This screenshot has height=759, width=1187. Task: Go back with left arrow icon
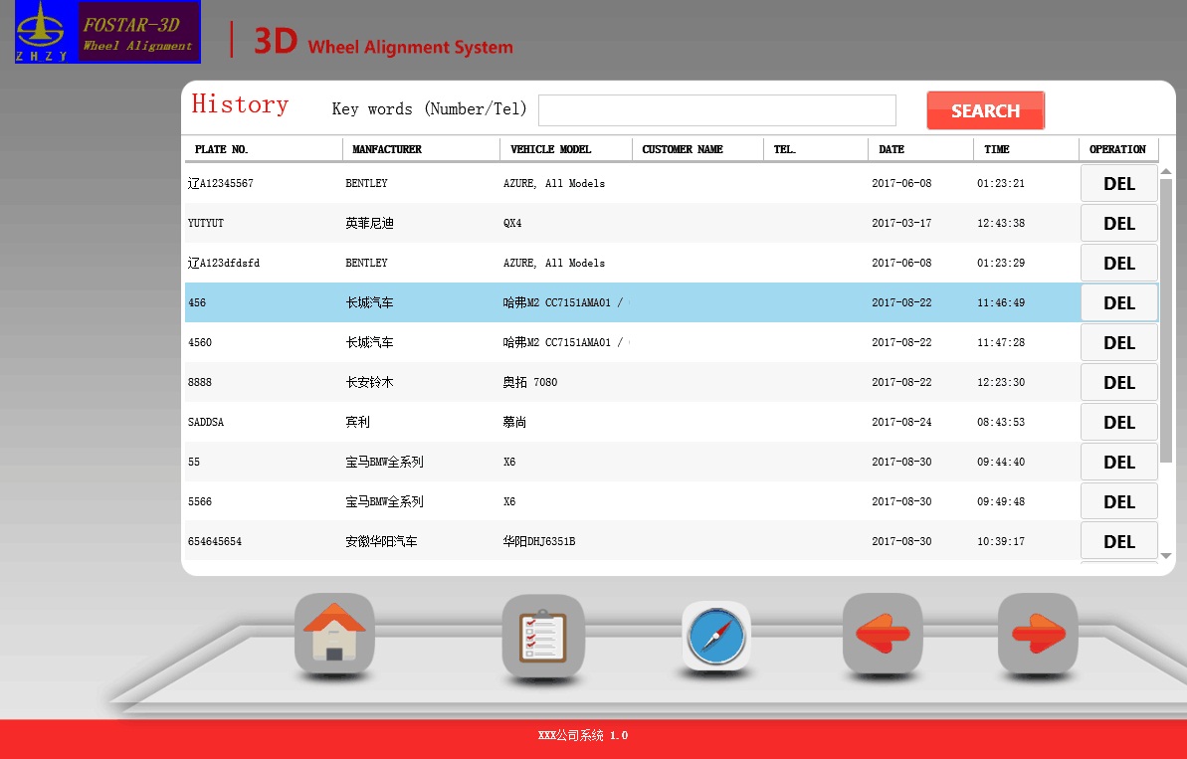[882, 634]
